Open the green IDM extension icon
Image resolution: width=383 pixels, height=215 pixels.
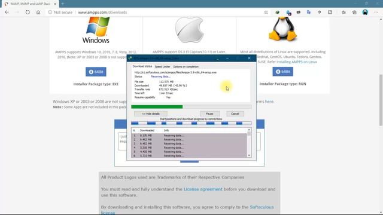point(277,12)
